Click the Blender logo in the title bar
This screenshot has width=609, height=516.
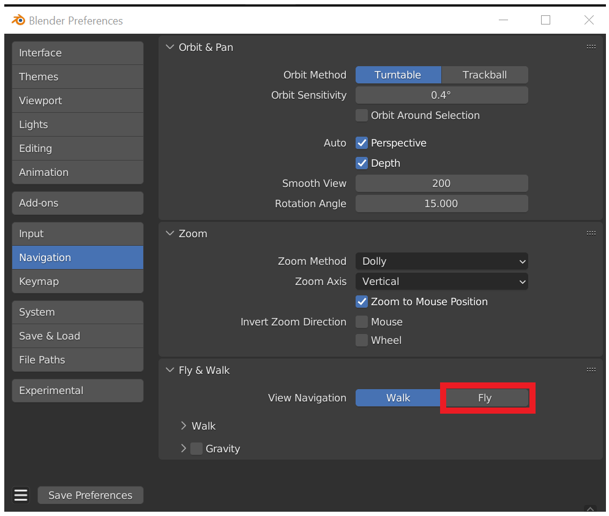17,20
